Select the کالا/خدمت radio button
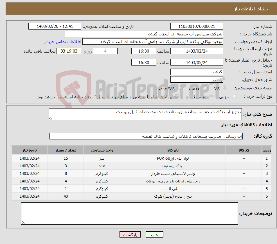277x244 pixels. point(180,88)
